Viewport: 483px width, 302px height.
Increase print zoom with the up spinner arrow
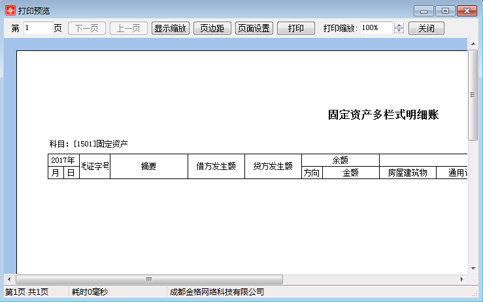pos(399,25)
